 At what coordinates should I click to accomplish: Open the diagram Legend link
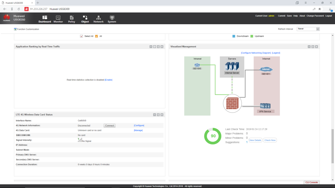pos(276,53)
